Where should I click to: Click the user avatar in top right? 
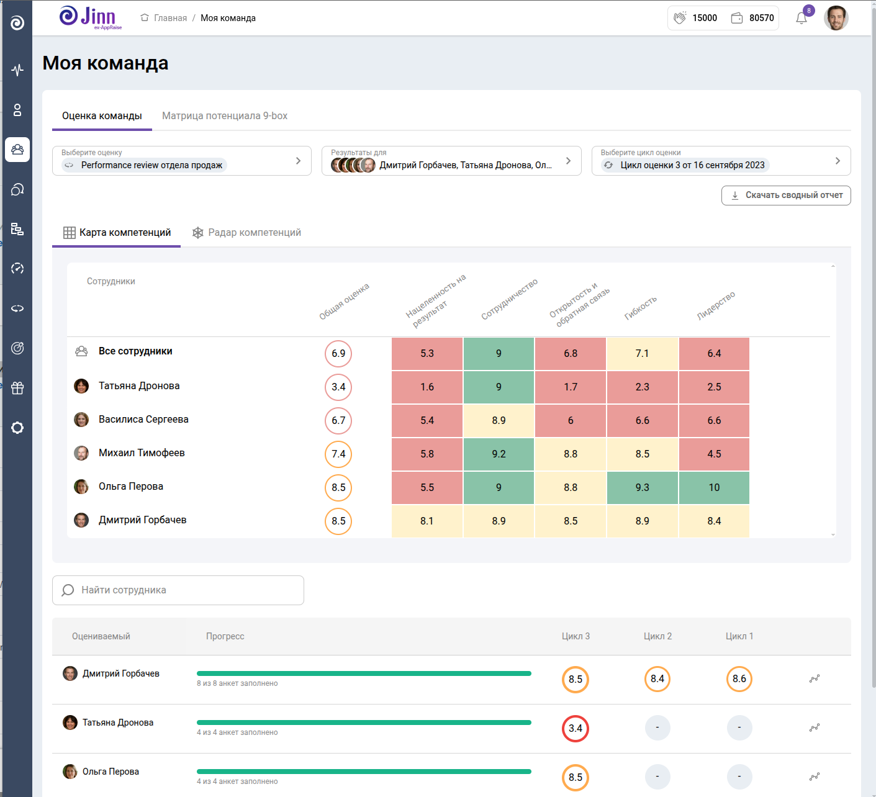(x=836, y=18)
